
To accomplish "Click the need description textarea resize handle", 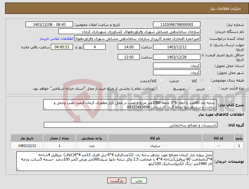I will click(45, 108).
